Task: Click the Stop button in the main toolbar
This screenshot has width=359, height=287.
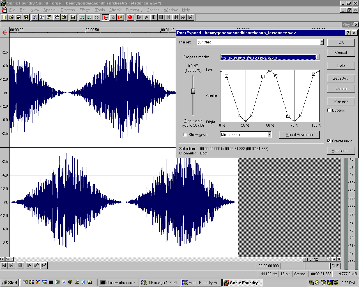Action: click(161, 17)
